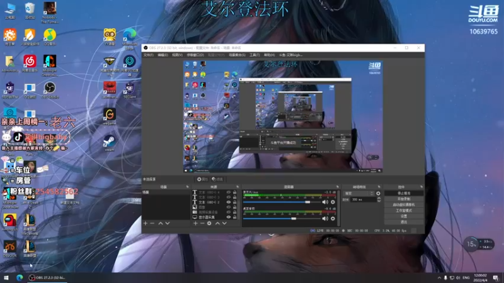Expand hidden system tray icons chevron
504x283 pixels.
click(x=439, y=277)
